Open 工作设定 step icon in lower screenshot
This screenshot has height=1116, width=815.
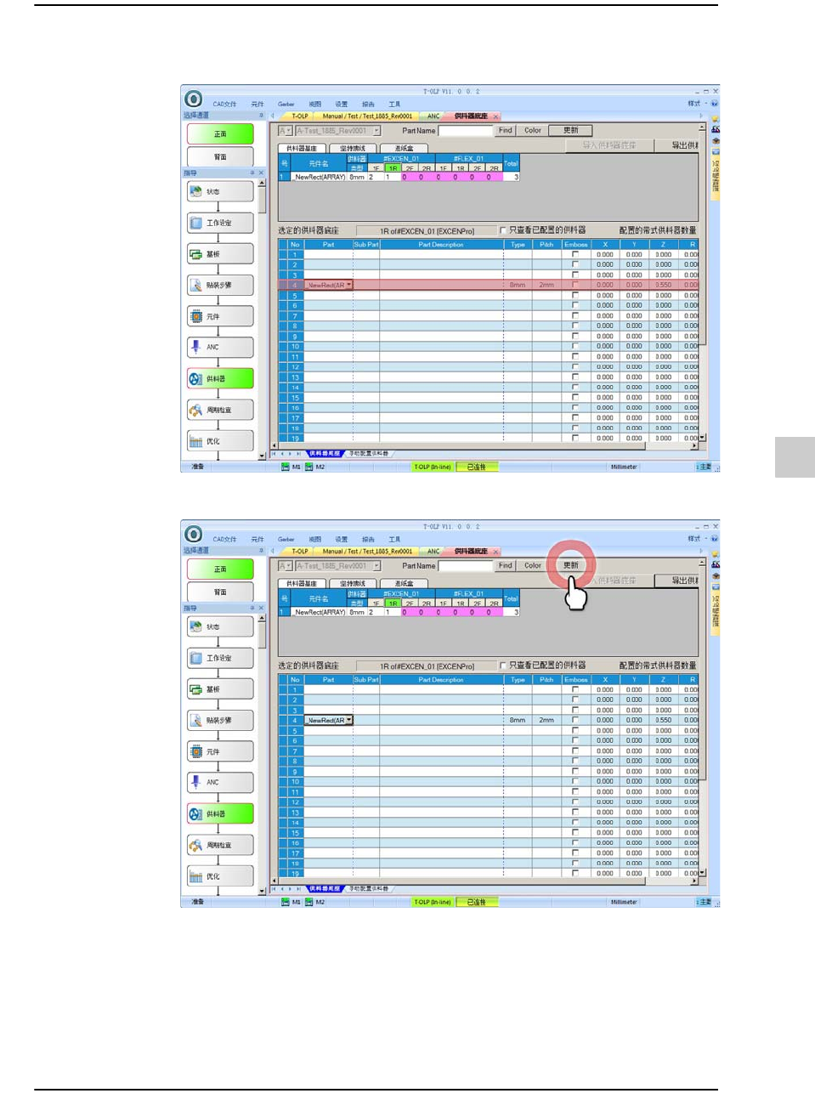196,658
